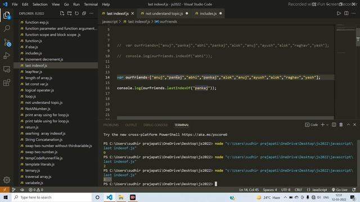This screenshot has width=360, height=202.
Task: Click the Ln 14, Col 45 cursor position
Action: point(249,190)
